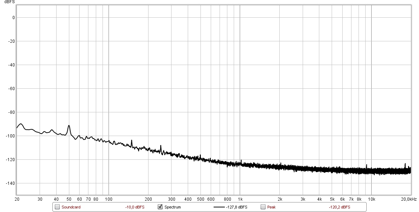
Task: Click the 0 dBFS level axis label
Action: pos(13,18)
